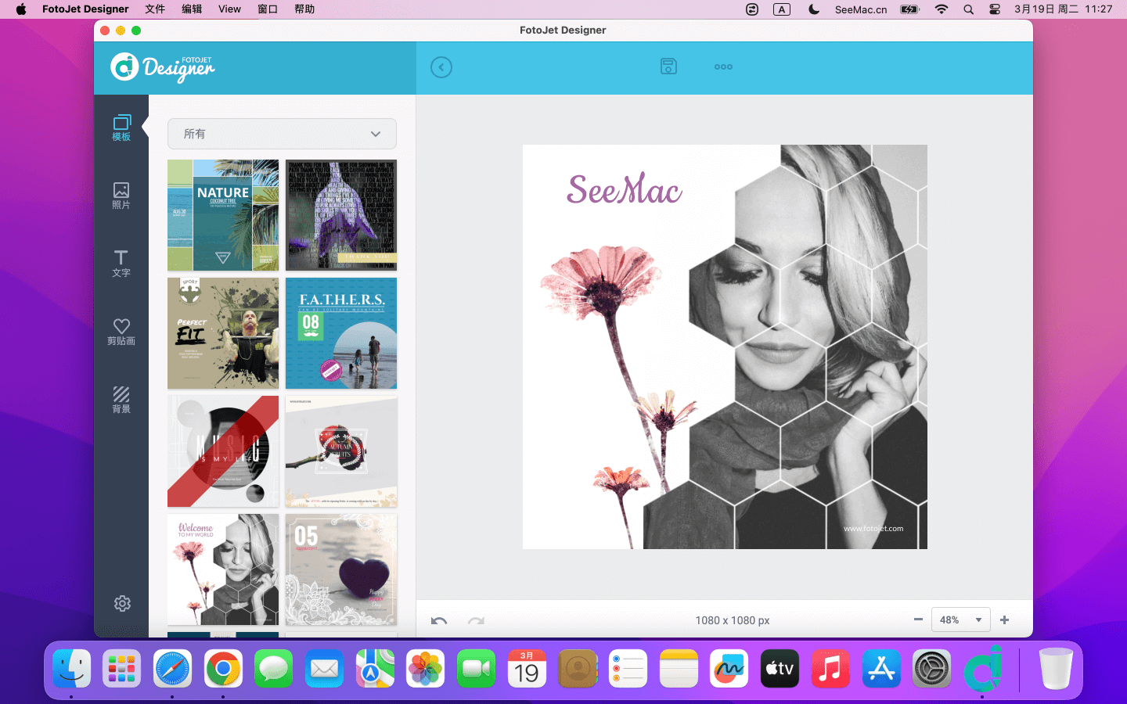Viewport: 1127px width, 704px height.
Task: Zoom in with the plus button
Action: coord(1005,620)
